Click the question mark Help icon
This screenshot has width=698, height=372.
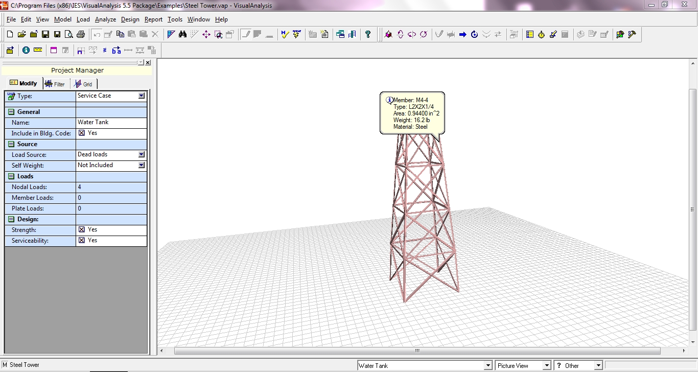(x=368, y=35)
